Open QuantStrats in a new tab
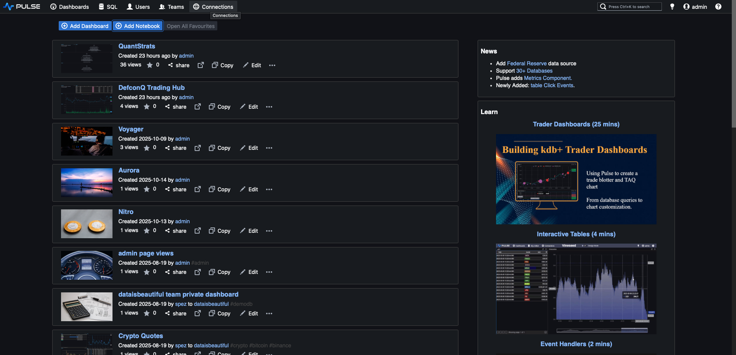Viewport: 736px width, 355px height. [200, 65]
